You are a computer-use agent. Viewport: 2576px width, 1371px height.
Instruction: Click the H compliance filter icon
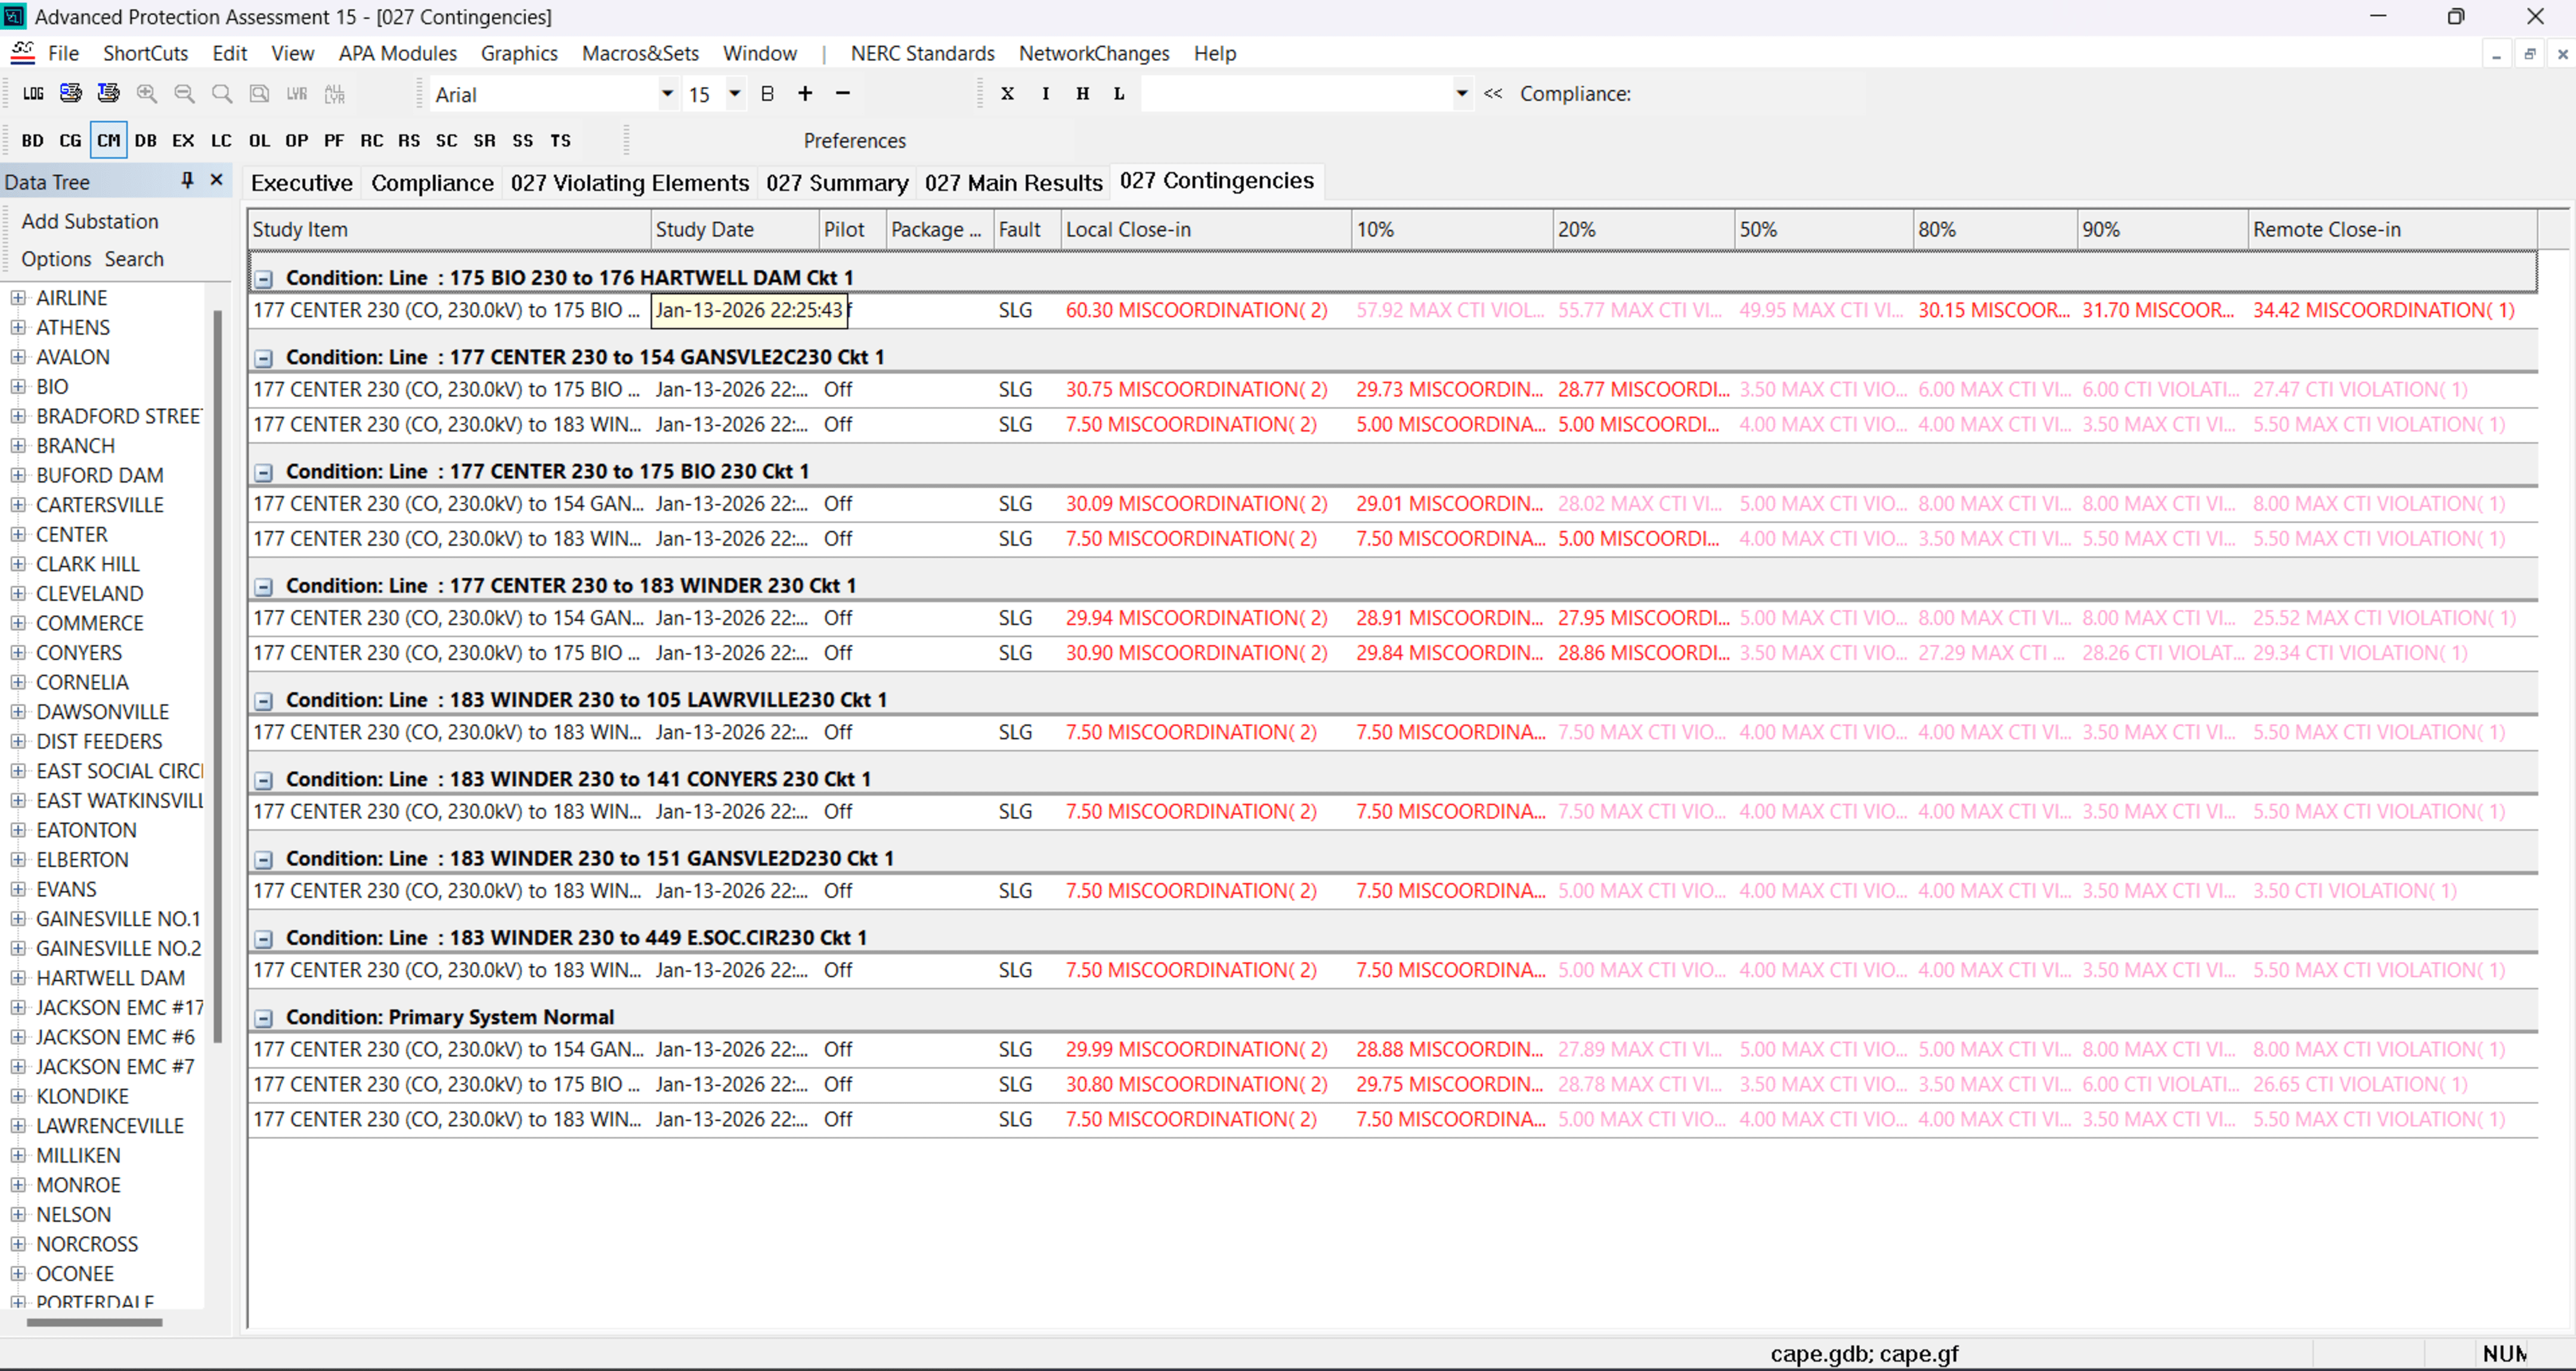pos(1083,94)
